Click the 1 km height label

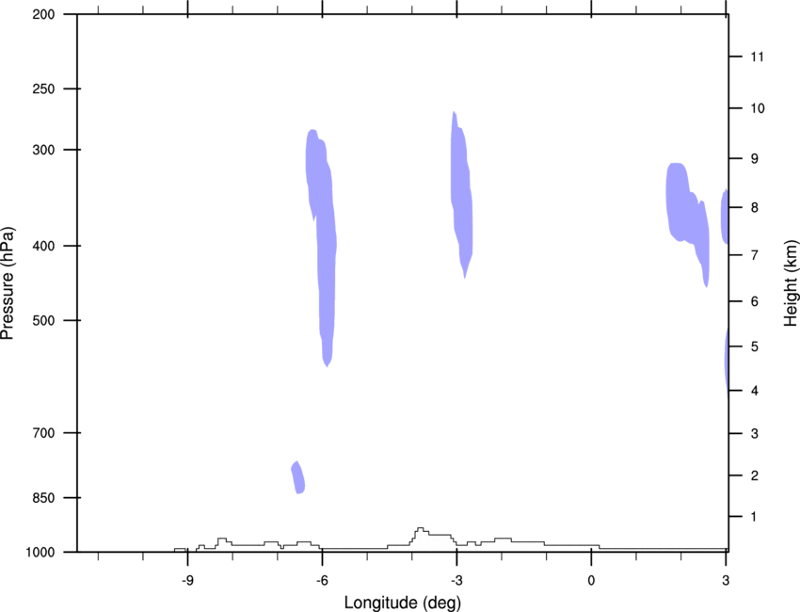[754, 517]
